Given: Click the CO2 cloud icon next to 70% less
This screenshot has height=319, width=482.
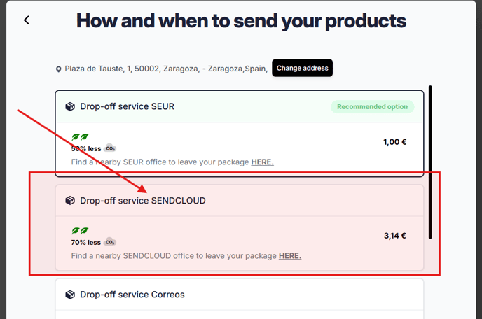Looking at the screenshot, I should [110, 242].
